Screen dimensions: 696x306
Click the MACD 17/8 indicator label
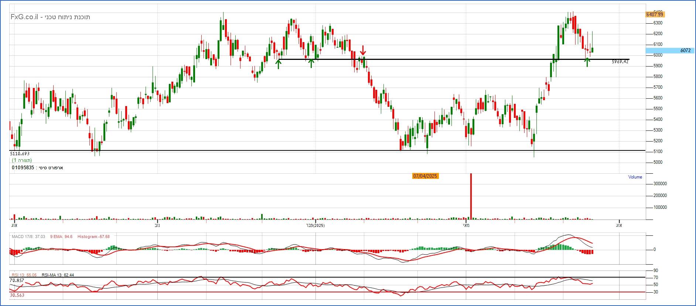tap(28, 237)
